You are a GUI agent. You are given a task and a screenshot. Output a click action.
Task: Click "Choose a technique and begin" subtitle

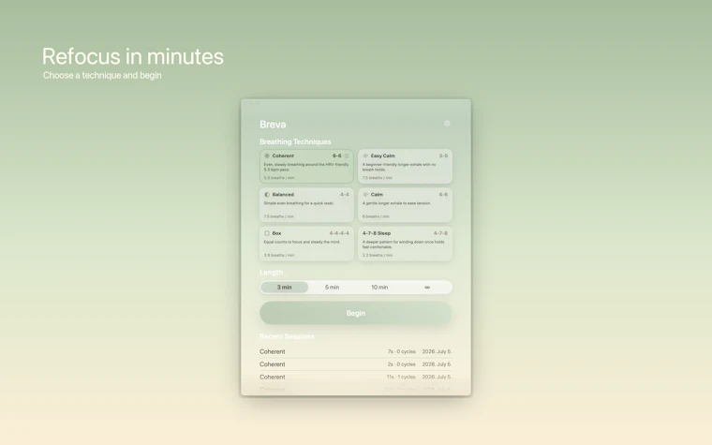pyautogui.click(x=102, y=75)
